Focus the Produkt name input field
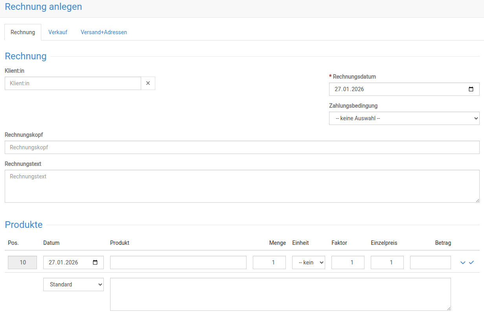Viewport: 484px width, 321px height. click(178, 262)
